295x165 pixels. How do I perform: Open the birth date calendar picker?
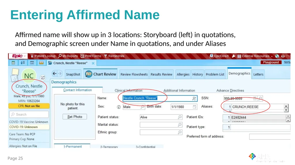coord(194,107)
